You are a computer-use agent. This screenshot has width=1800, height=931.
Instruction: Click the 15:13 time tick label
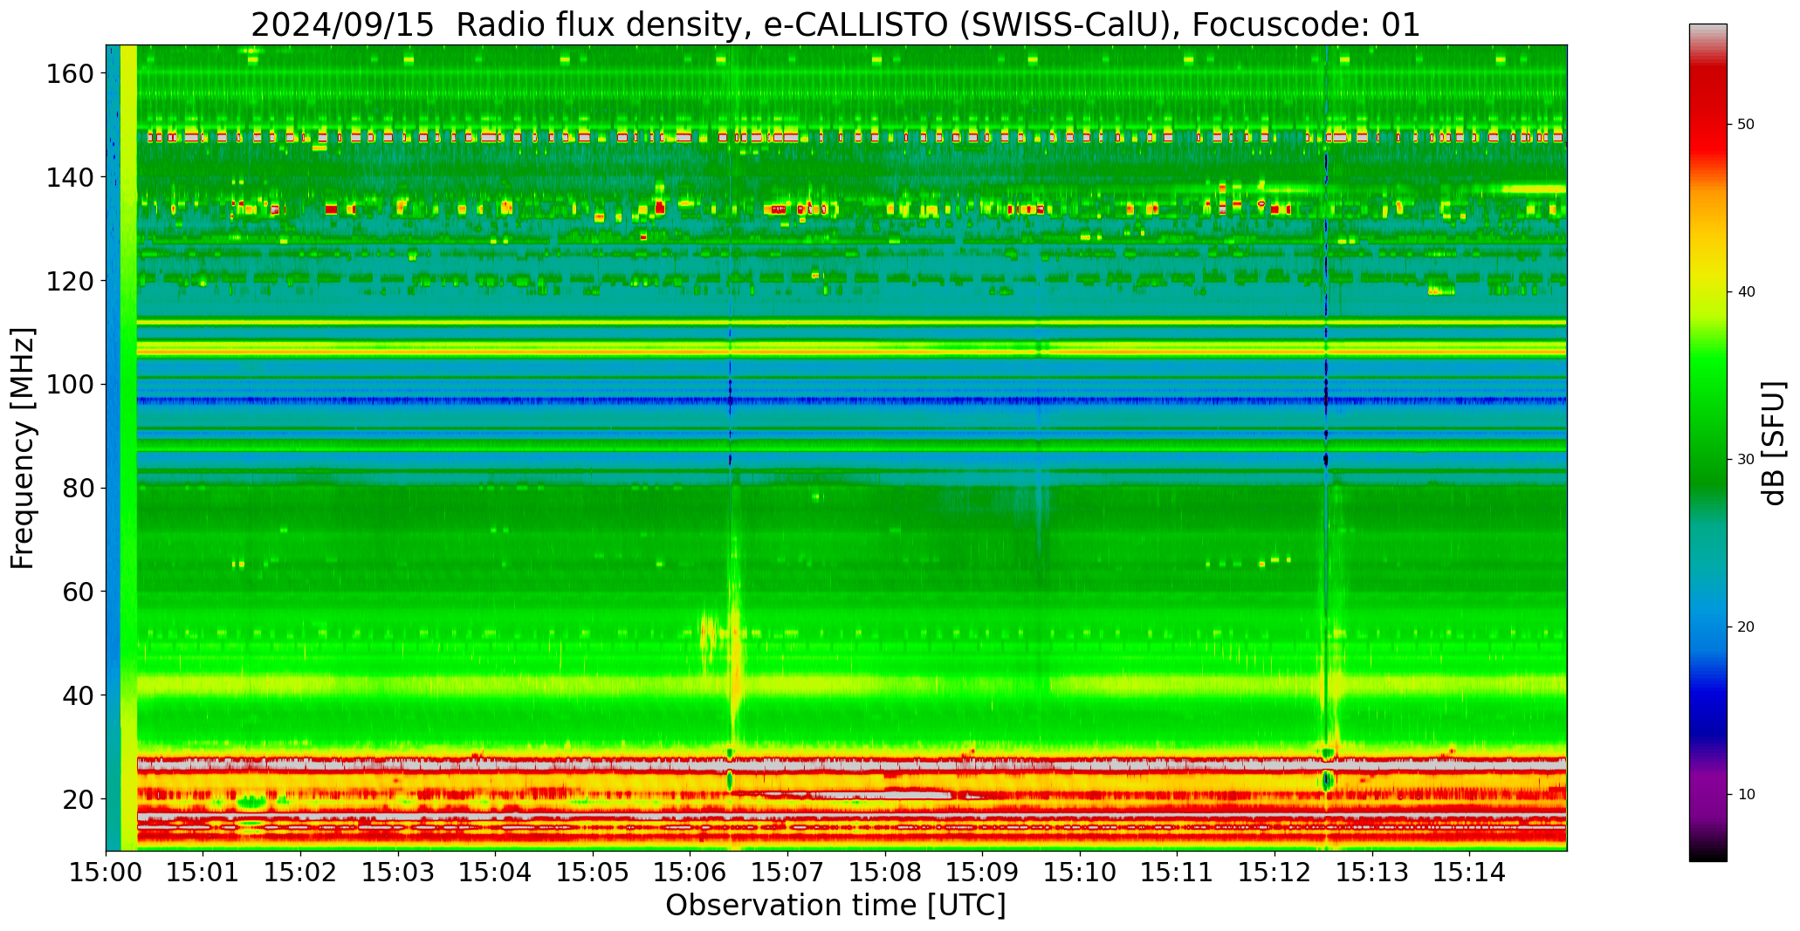coord(1371,872)
